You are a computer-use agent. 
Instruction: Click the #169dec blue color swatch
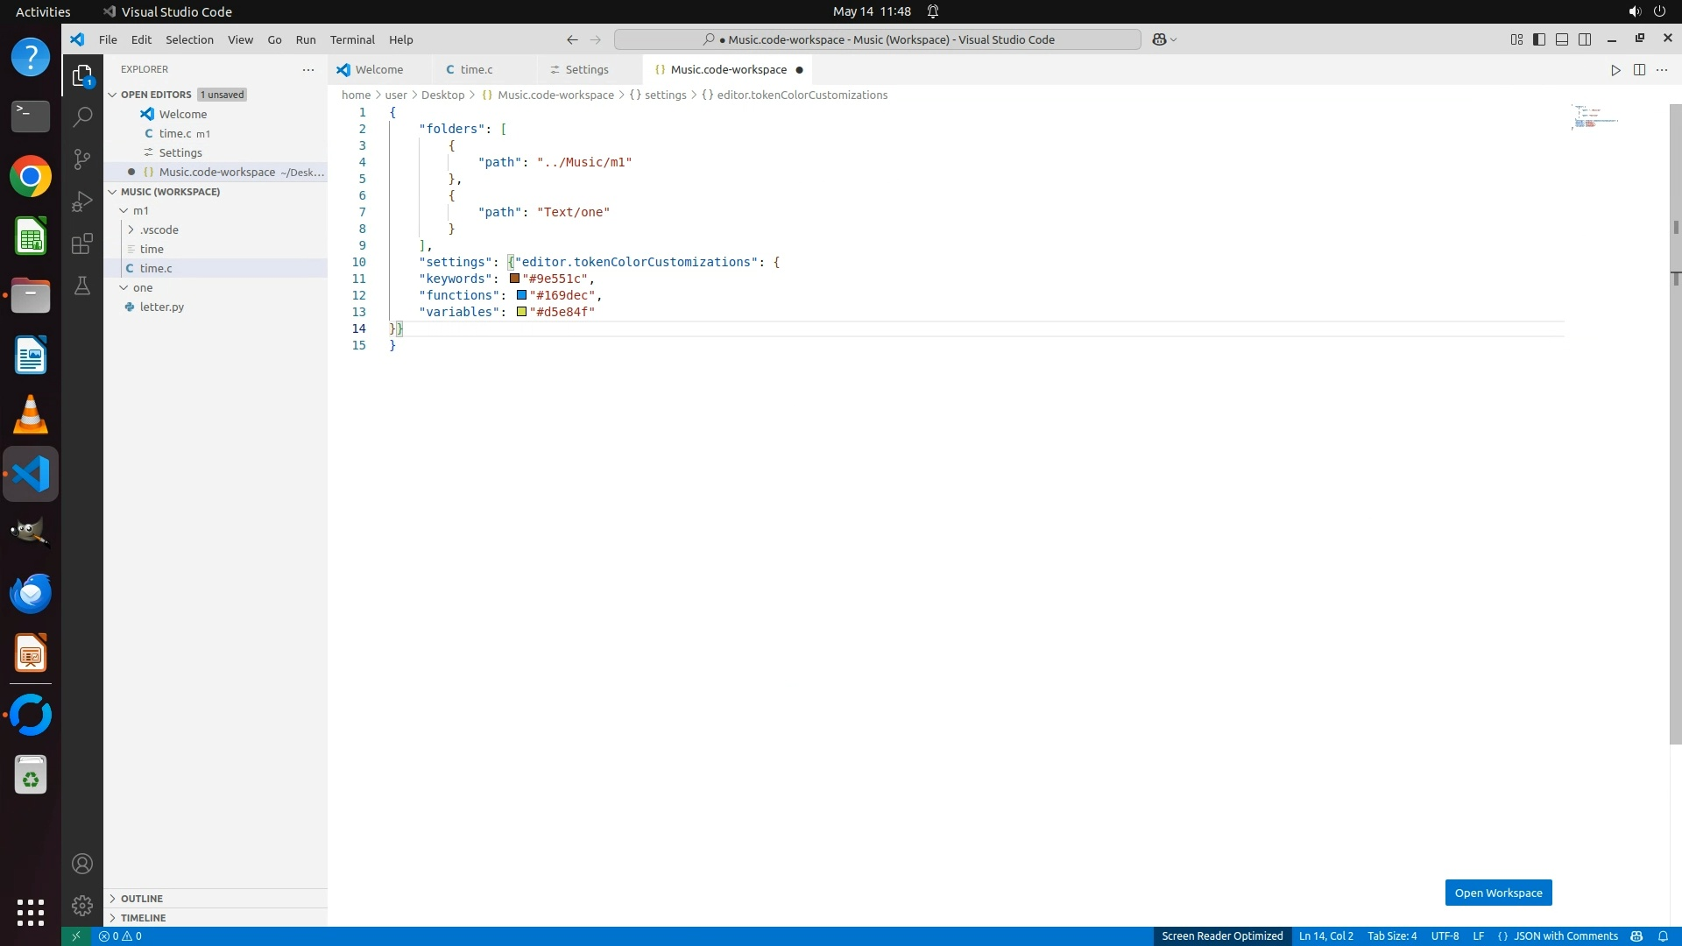pyautogui.click(x=521, y=295)
